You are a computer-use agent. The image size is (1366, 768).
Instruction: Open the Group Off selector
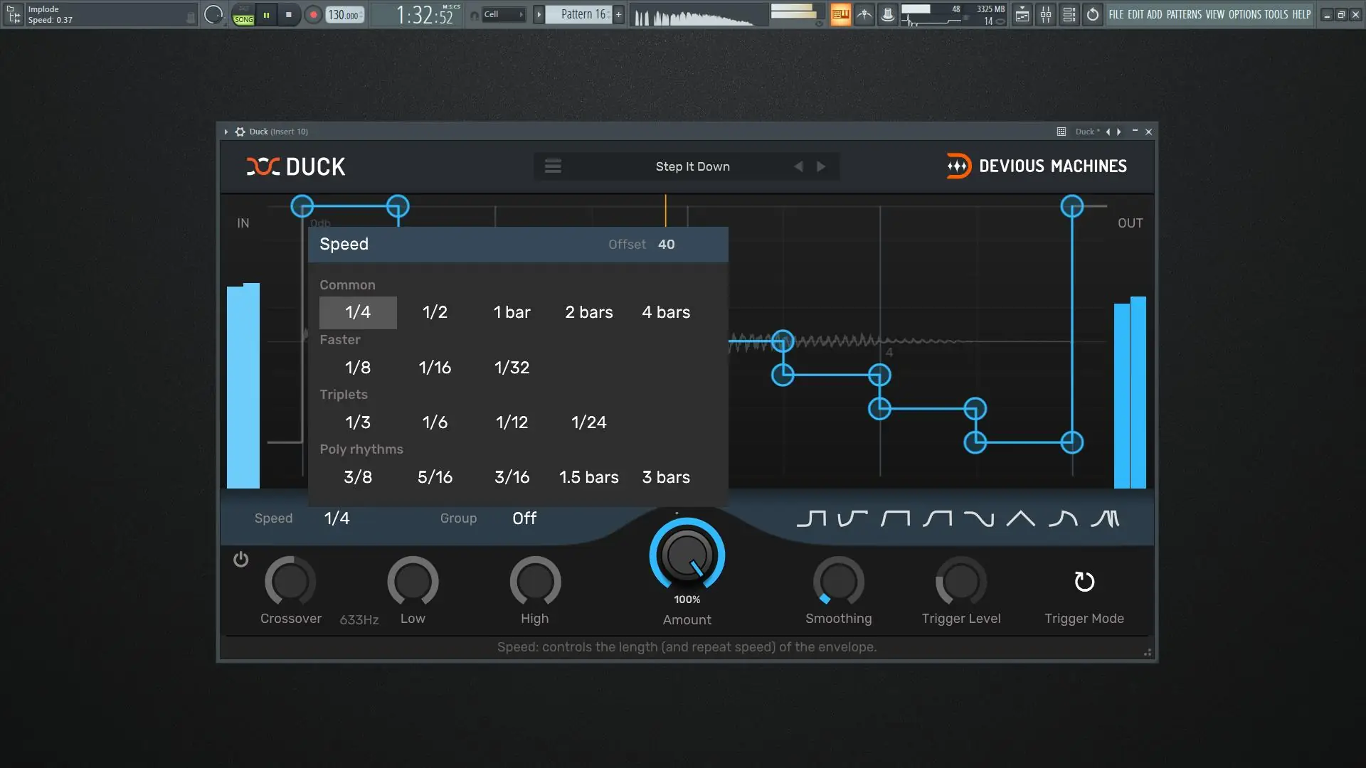(x=524, y=518)
